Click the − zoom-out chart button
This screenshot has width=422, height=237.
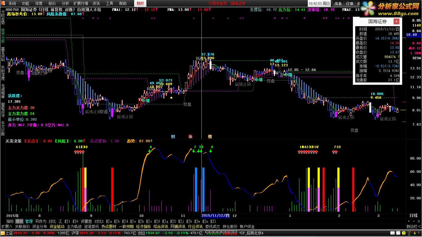[414, 221]
